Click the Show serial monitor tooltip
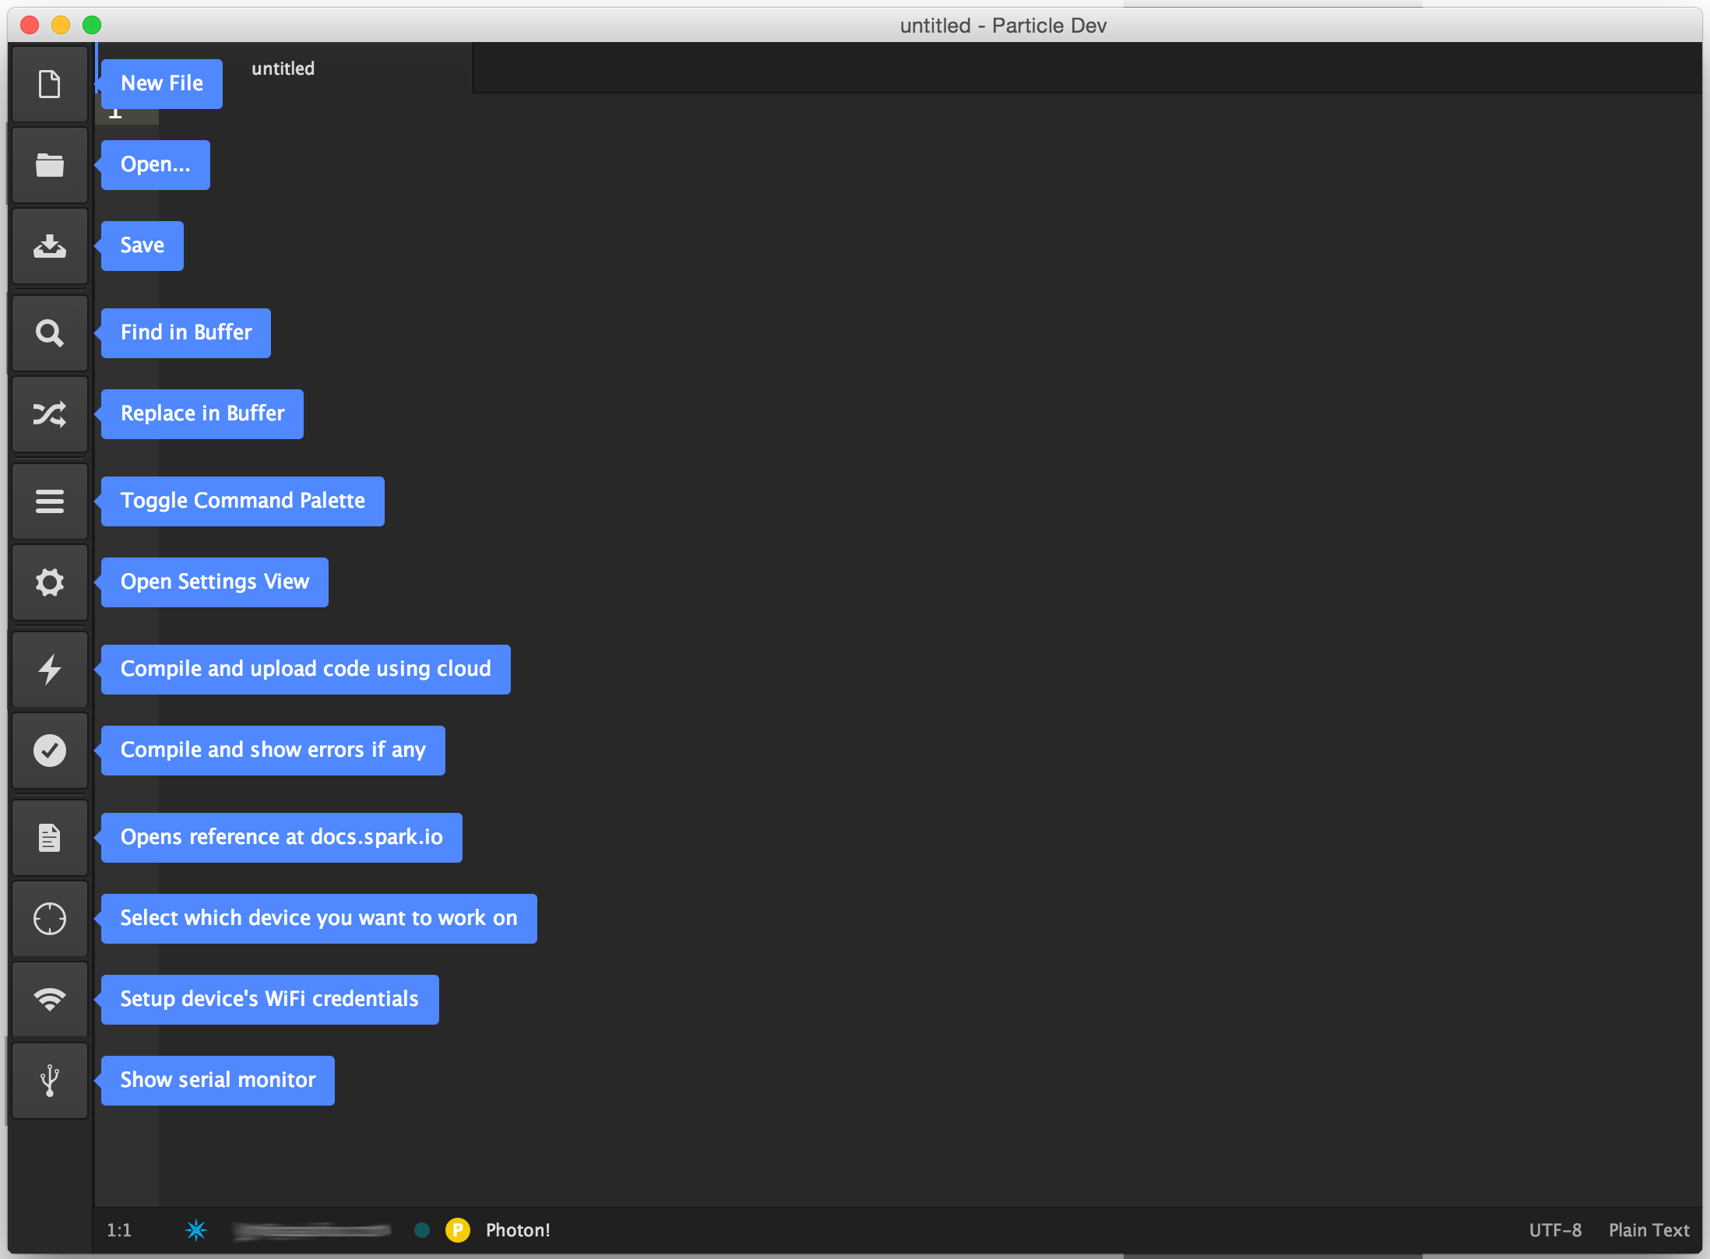Image resolution: width=1710 pixels, height=1259 pixels. point(218,1080)
